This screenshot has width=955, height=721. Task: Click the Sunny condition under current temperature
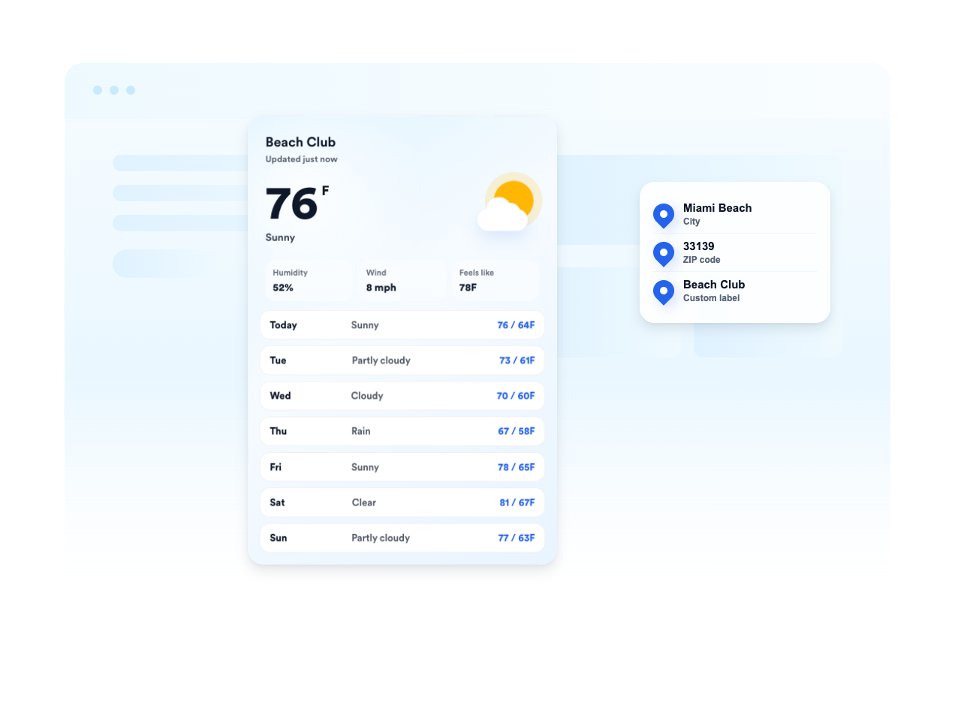click(x=280, y=237)
